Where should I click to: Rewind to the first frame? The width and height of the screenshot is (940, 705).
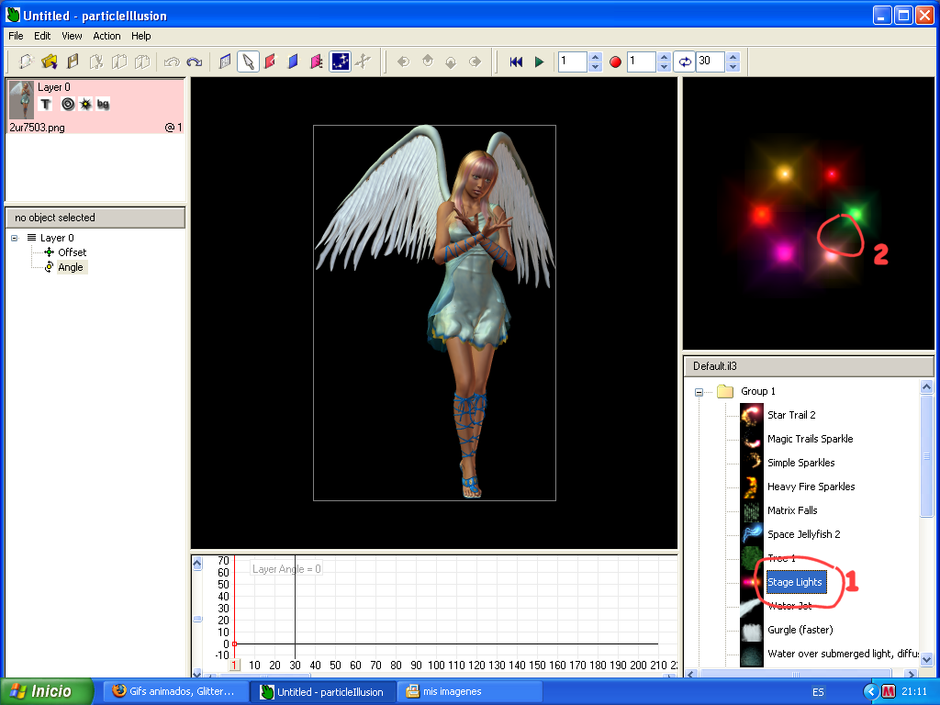pos(516,62)
